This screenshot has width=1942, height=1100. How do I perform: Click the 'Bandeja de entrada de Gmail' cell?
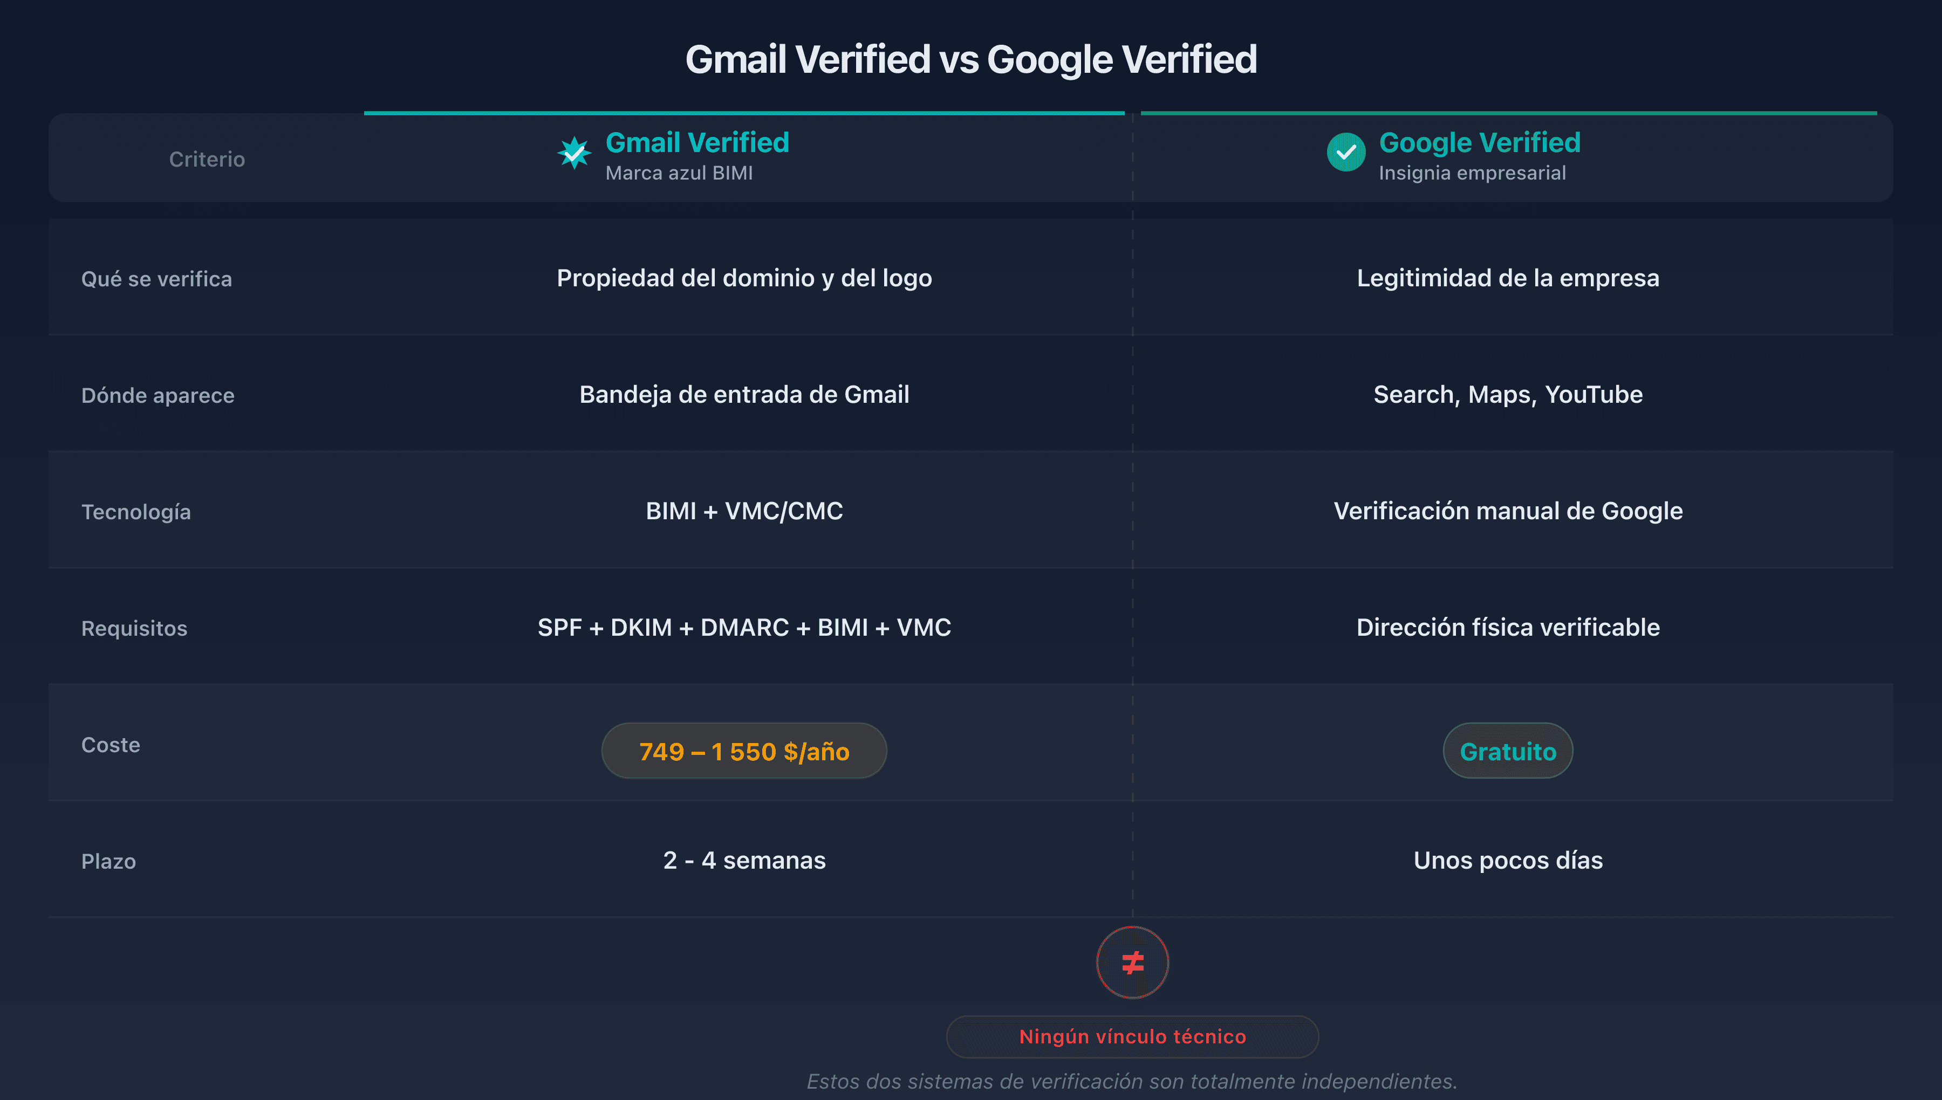point(744,394)
